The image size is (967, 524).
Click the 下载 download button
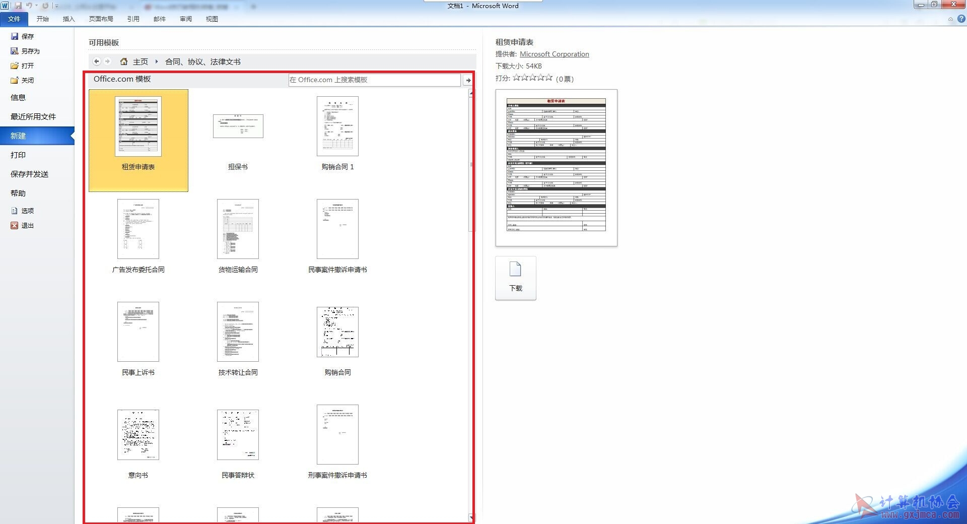coord(516,278)
